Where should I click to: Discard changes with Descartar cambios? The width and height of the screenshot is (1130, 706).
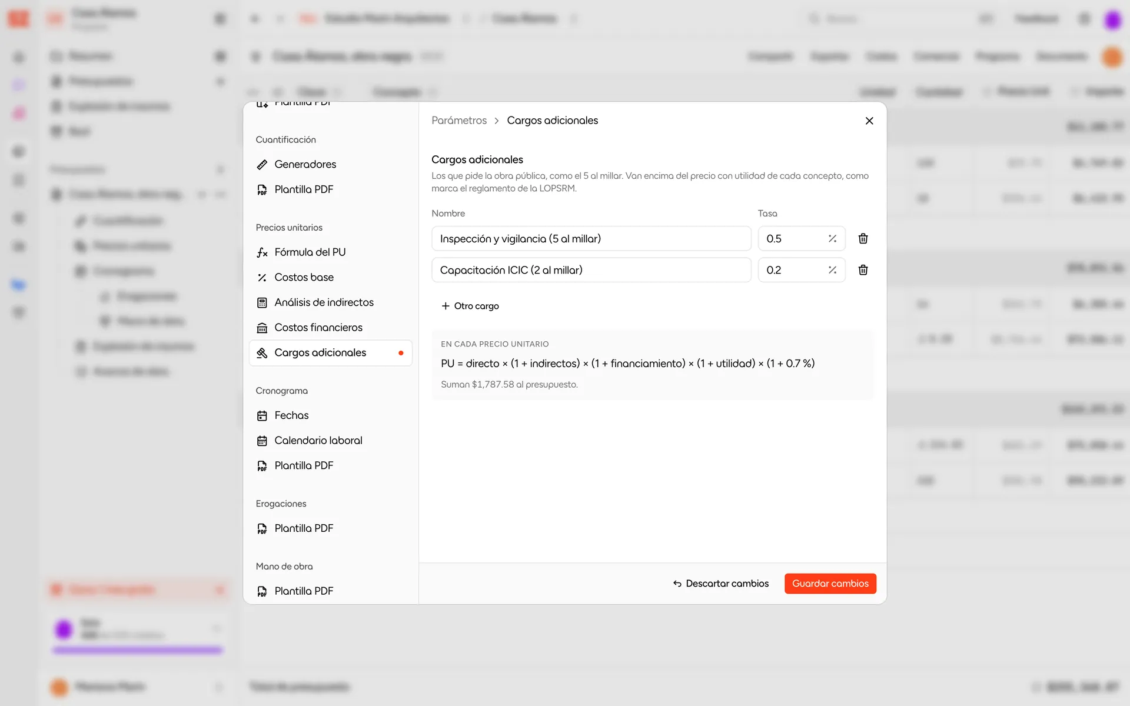(721, 584)
